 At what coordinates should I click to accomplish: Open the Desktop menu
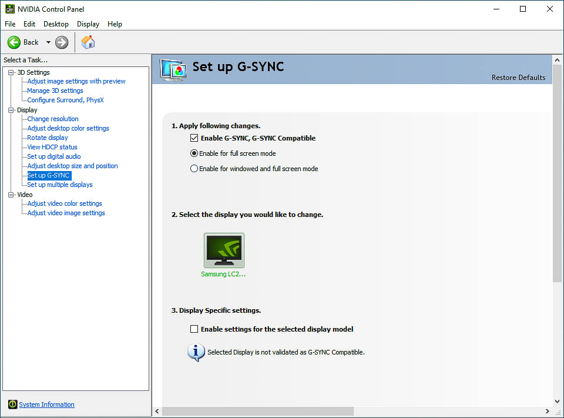(x=56, y=24)
